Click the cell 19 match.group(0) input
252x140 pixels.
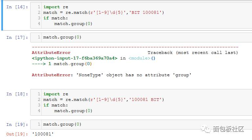(x=62, y=124)
